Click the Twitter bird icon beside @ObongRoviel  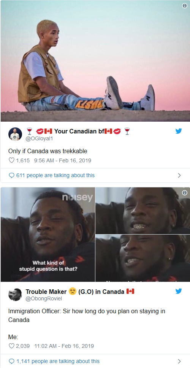pos(179,291)
